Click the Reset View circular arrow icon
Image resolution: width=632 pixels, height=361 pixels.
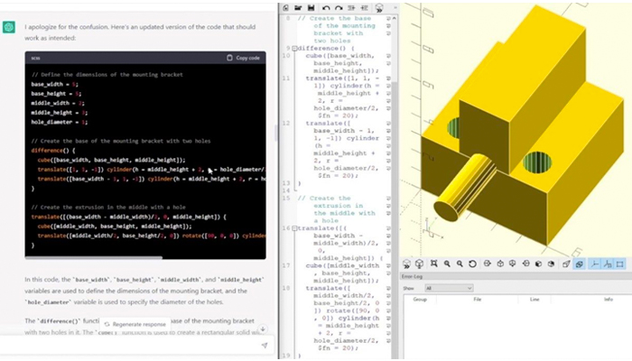pos(472,264)
